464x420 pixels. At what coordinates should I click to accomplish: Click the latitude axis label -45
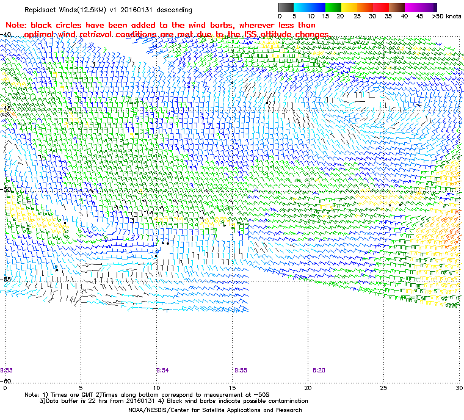point(5,108)
